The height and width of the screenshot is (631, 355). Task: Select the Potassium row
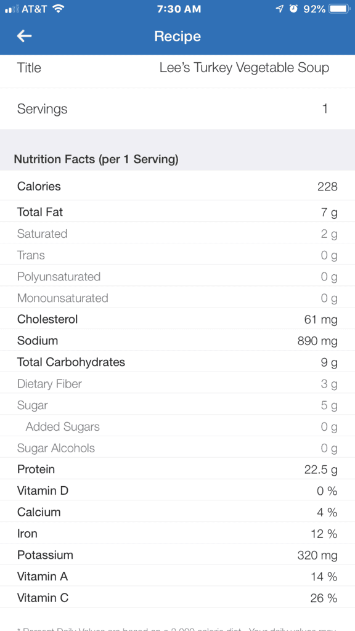coord(177,555)
